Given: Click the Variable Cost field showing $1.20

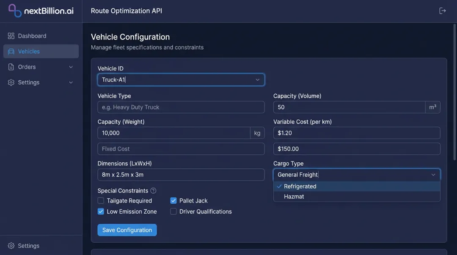Looking at the screenshot, I should pos(357,133).
